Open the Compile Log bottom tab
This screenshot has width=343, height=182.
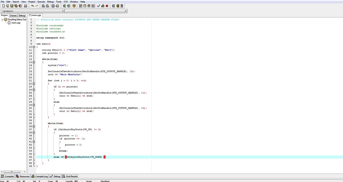(40, 176)
